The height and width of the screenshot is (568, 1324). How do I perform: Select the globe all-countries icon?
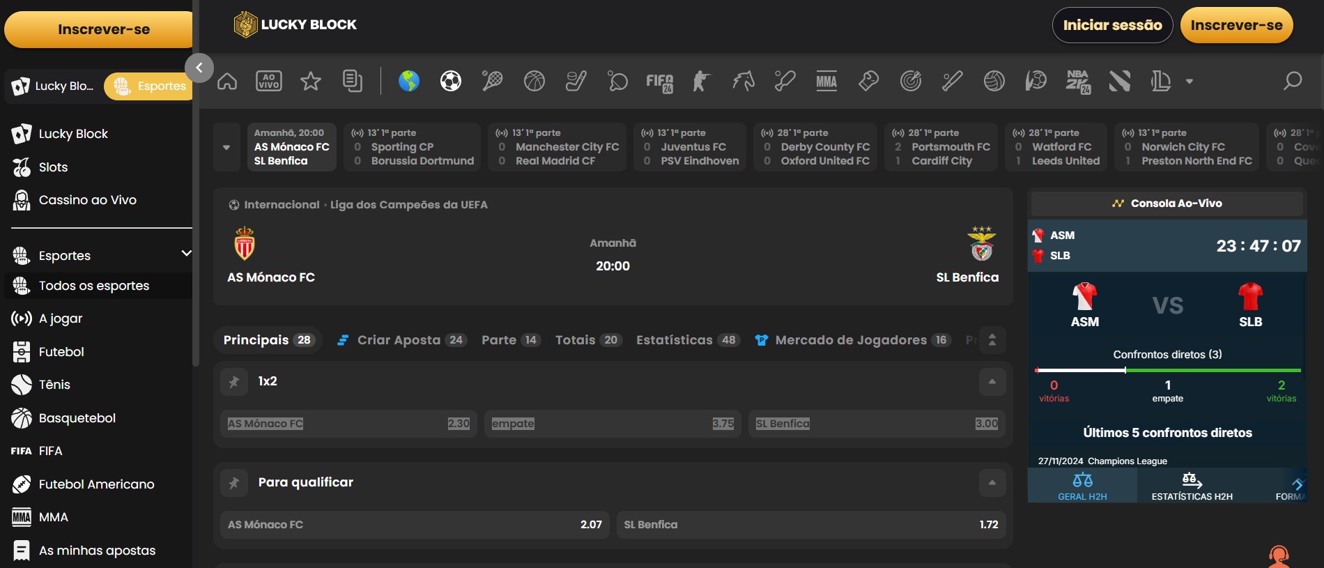click(409, 82)
